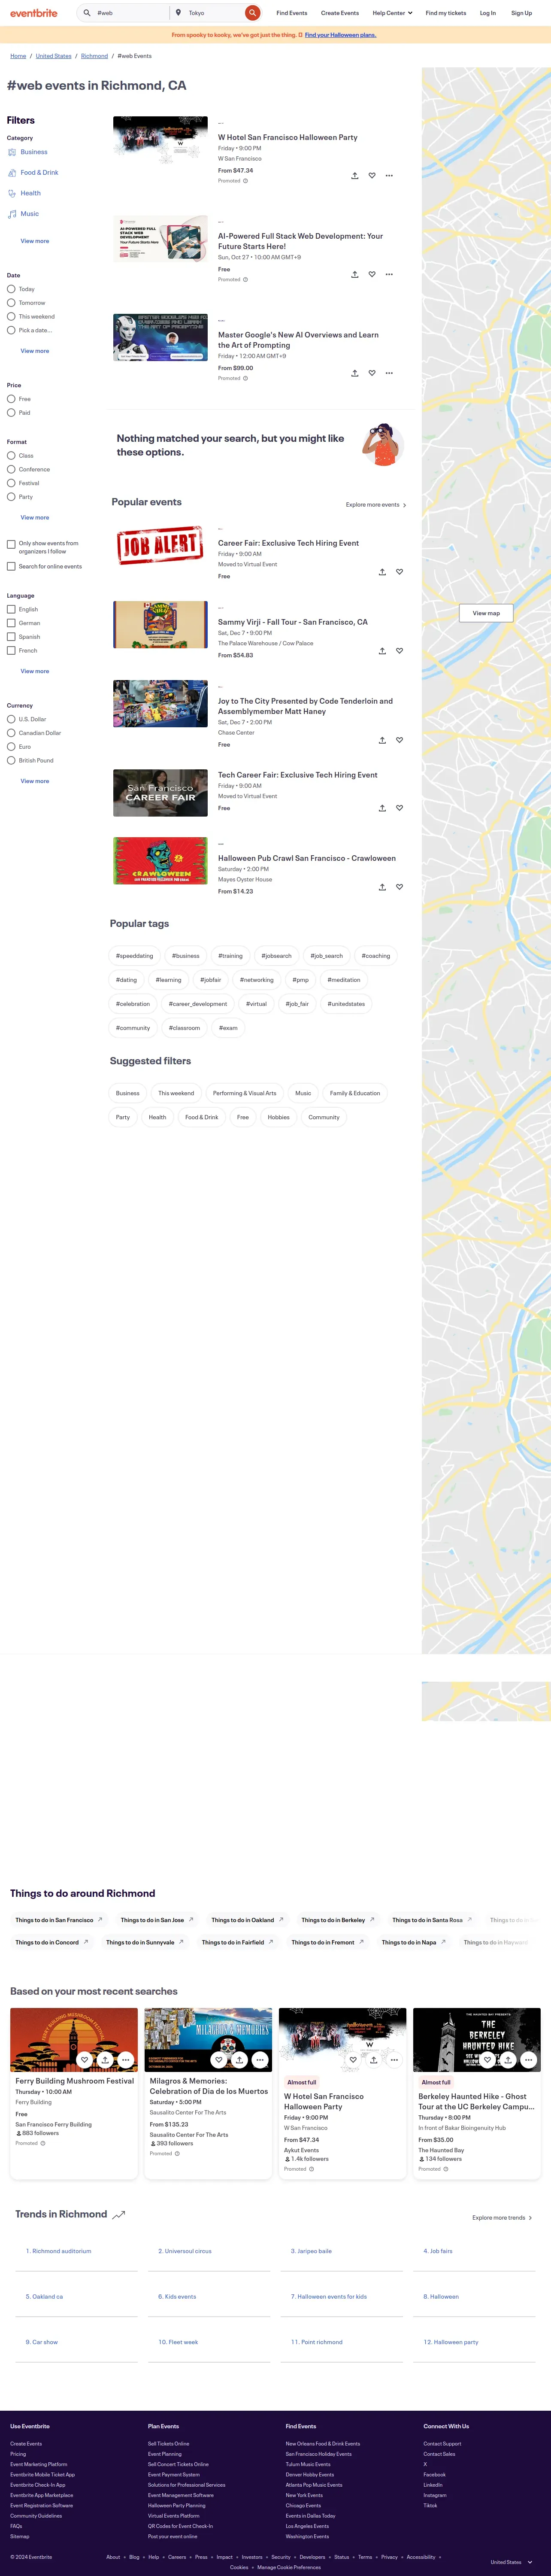Like the Sammy Virji Fall Tour event

[x=399, y=651]
